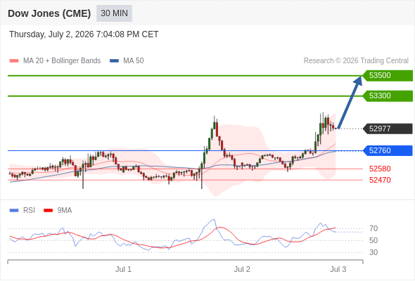Click the red 9MA legend marker

click(x=48, y=211)
